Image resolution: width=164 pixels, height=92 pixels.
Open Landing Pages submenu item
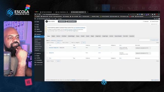pos(38,45)
